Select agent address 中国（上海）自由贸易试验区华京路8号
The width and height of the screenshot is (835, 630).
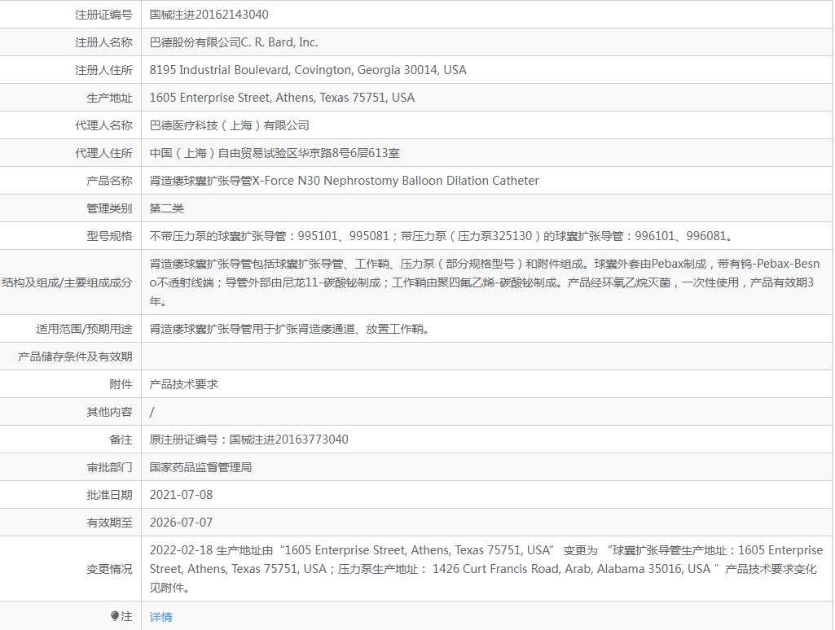click(x=275, y=153)
